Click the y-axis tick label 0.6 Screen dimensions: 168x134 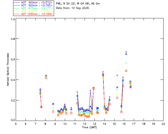13,59
